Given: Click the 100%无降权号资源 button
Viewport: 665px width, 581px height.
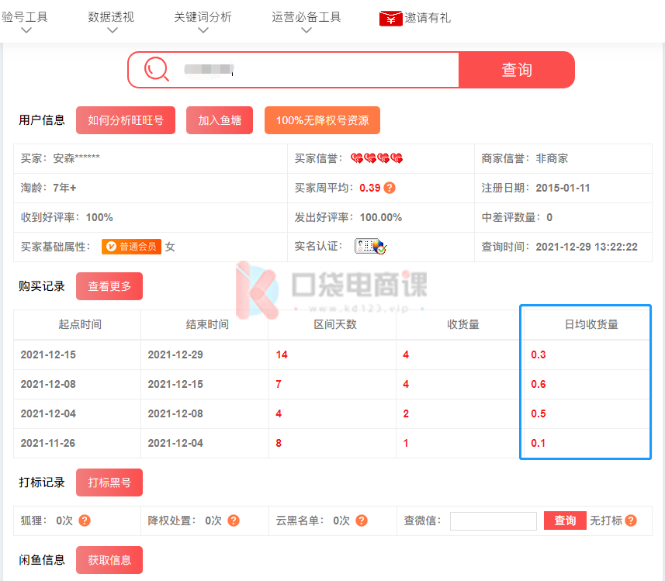Looking at the screenshot, I should (x=322, y=120).
